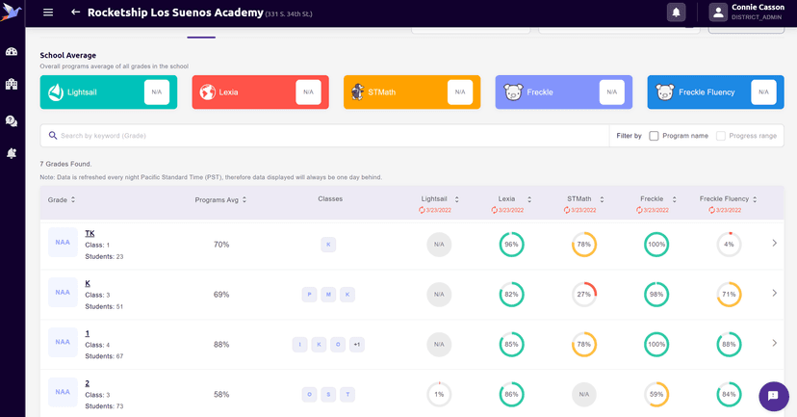The width and height of the screenshot is (797, 417).
Task: Enable the Program name filter checkbox
Action: point(654,136)
